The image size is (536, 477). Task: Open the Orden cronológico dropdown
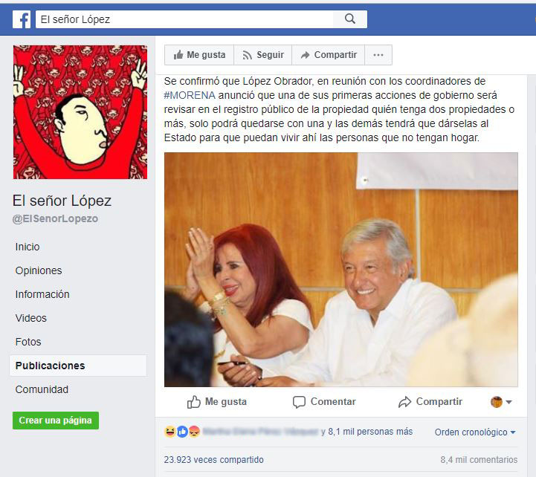pos(475,432)
